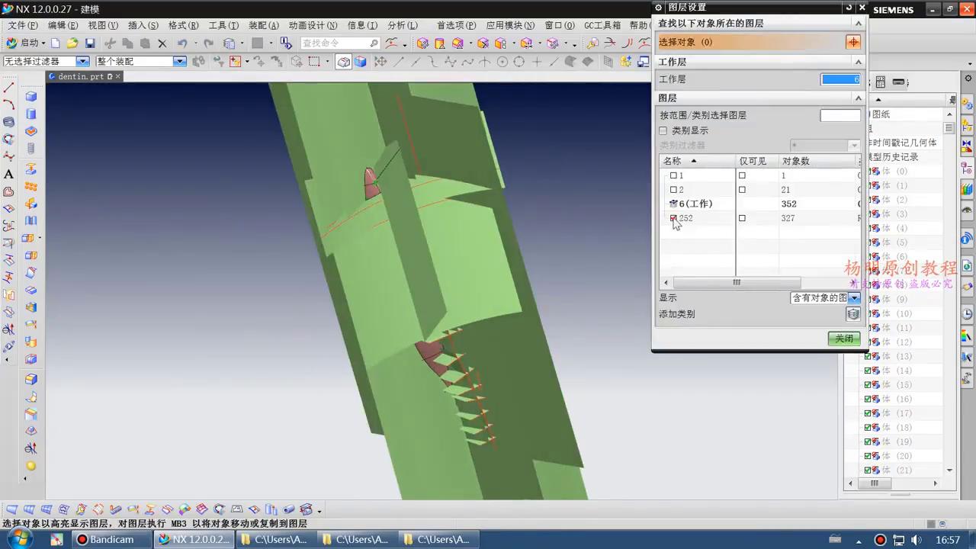Click the Save icon in the toolbar
This screenshot has width=976, height=549.
[x=91, y=42]
